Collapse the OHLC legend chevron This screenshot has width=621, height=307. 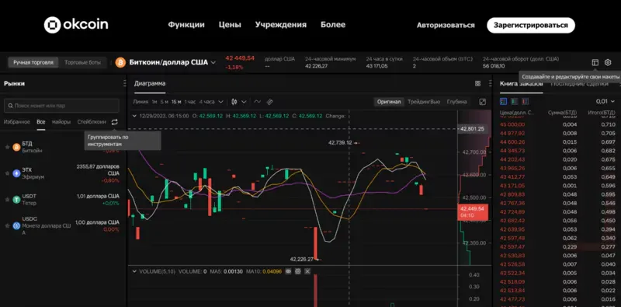click(x=134, y=117)
